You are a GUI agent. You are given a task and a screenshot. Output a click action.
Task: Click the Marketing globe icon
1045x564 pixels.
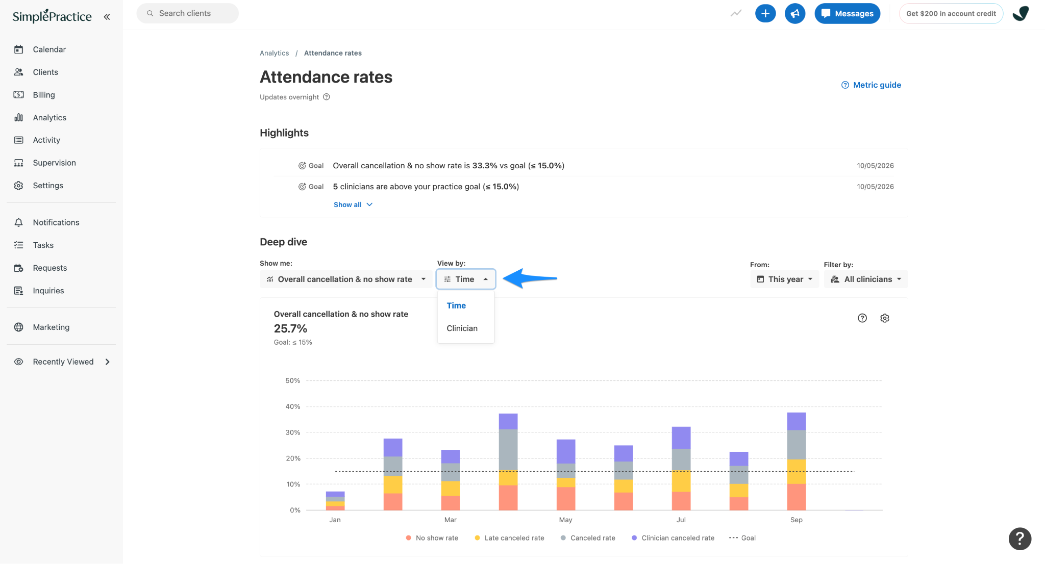(x=19, y=327)
